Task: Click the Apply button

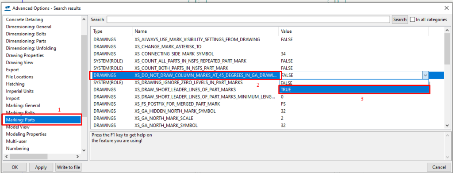Action: click(41, 167)
